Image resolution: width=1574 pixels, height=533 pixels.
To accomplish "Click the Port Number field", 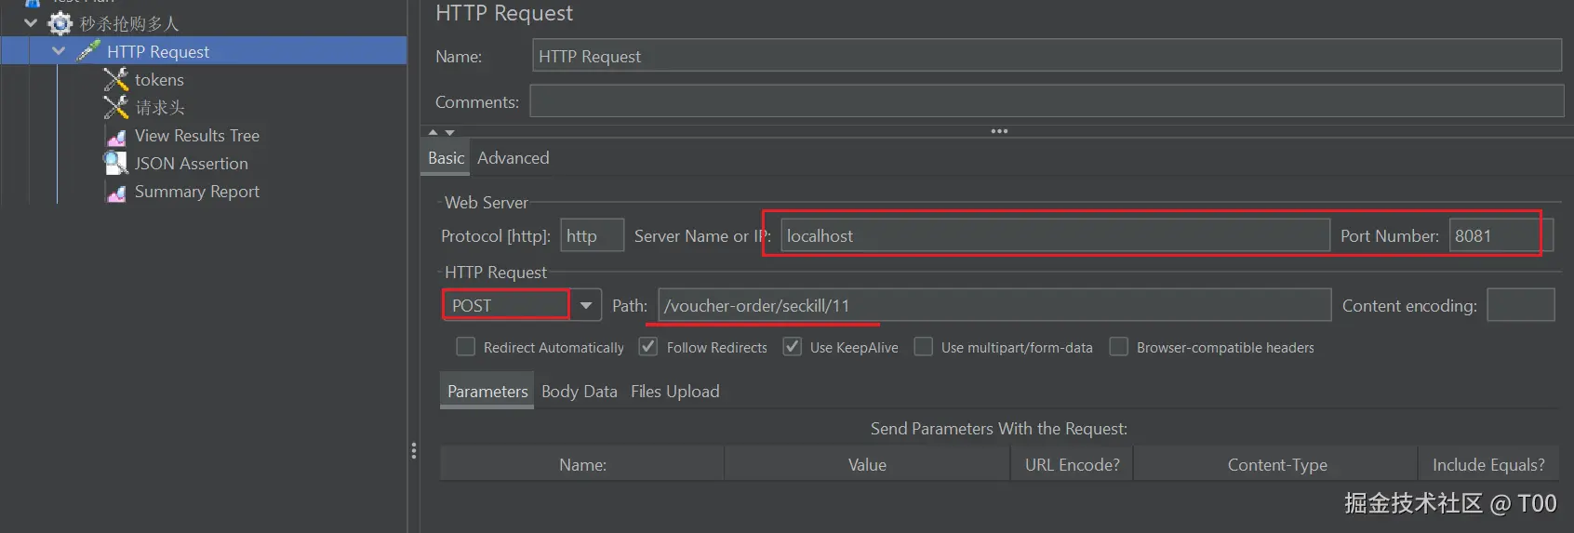I will 1492,236.
